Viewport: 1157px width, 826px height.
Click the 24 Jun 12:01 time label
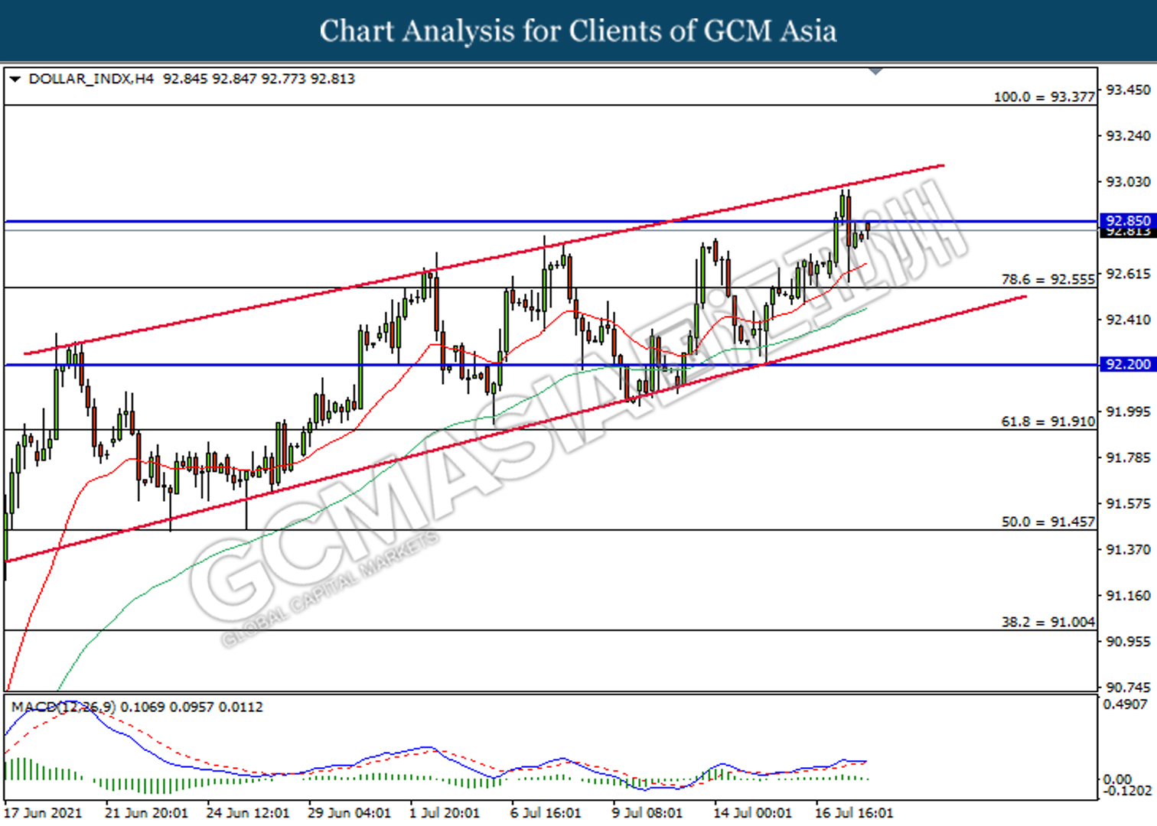(x=248, y=812)
